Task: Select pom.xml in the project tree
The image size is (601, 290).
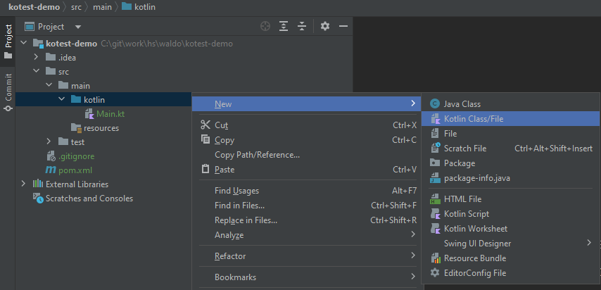Action: pos(75,170)
